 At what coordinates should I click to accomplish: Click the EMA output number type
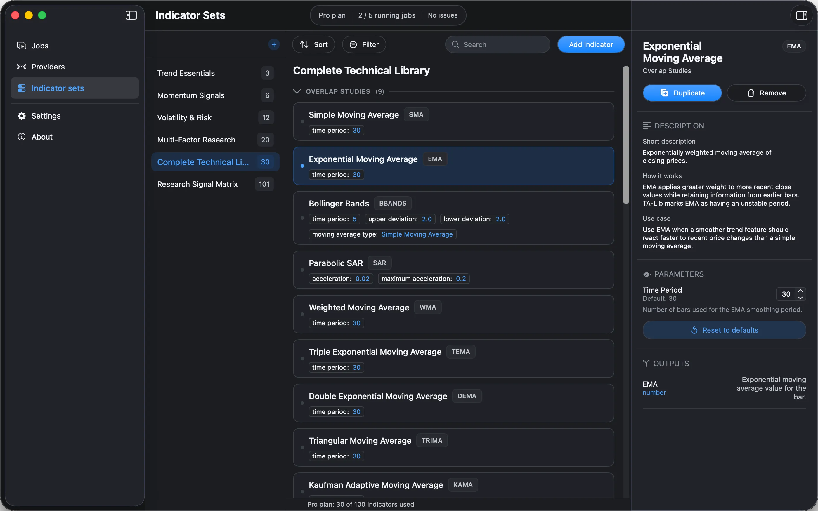pyautogui.click(x=654, y=392)
